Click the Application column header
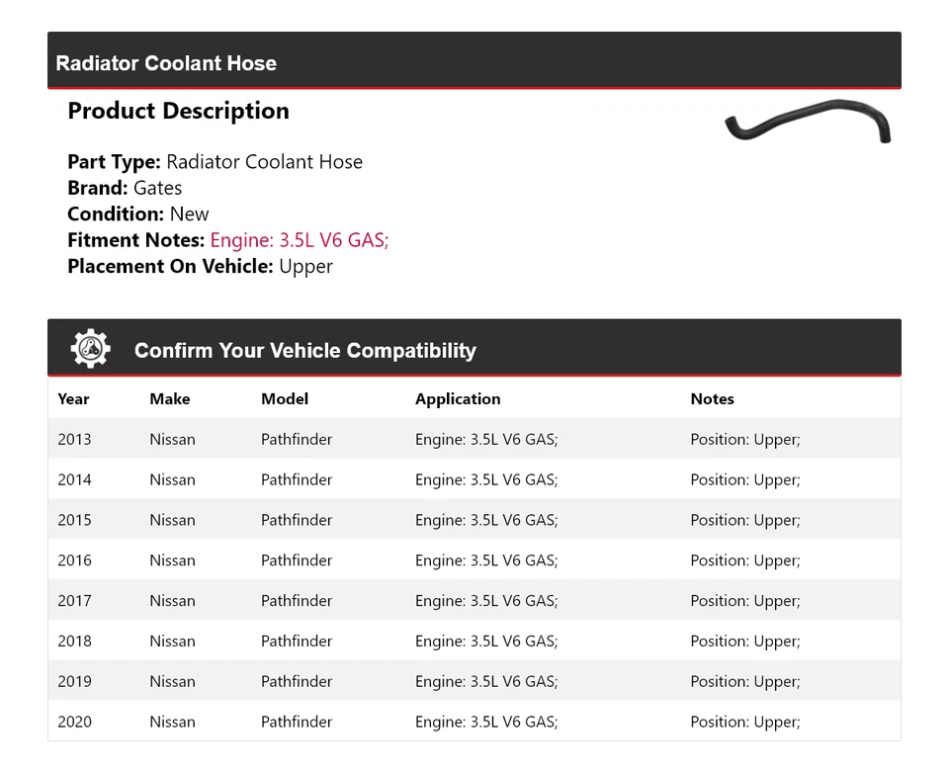Screen dimensions: 949x773 [458, 399]
